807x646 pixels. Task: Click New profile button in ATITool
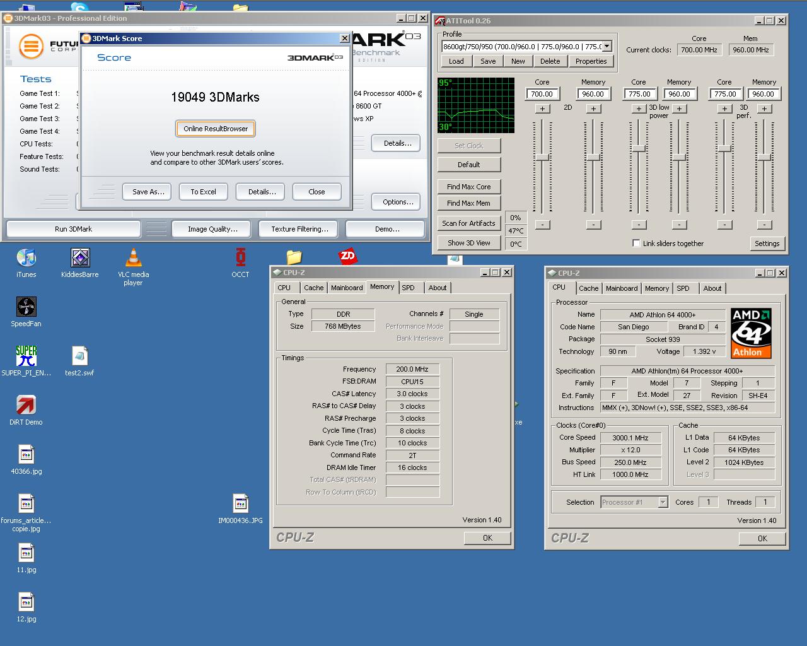tap(518, 61)
